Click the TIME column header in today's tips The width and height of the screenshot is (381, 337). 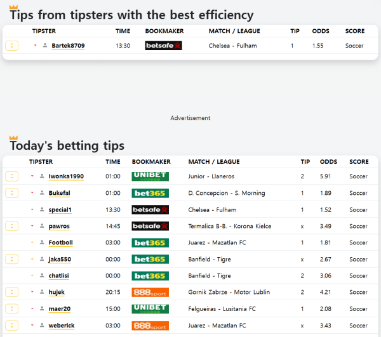pyautogui.click(x=112, y=162)
